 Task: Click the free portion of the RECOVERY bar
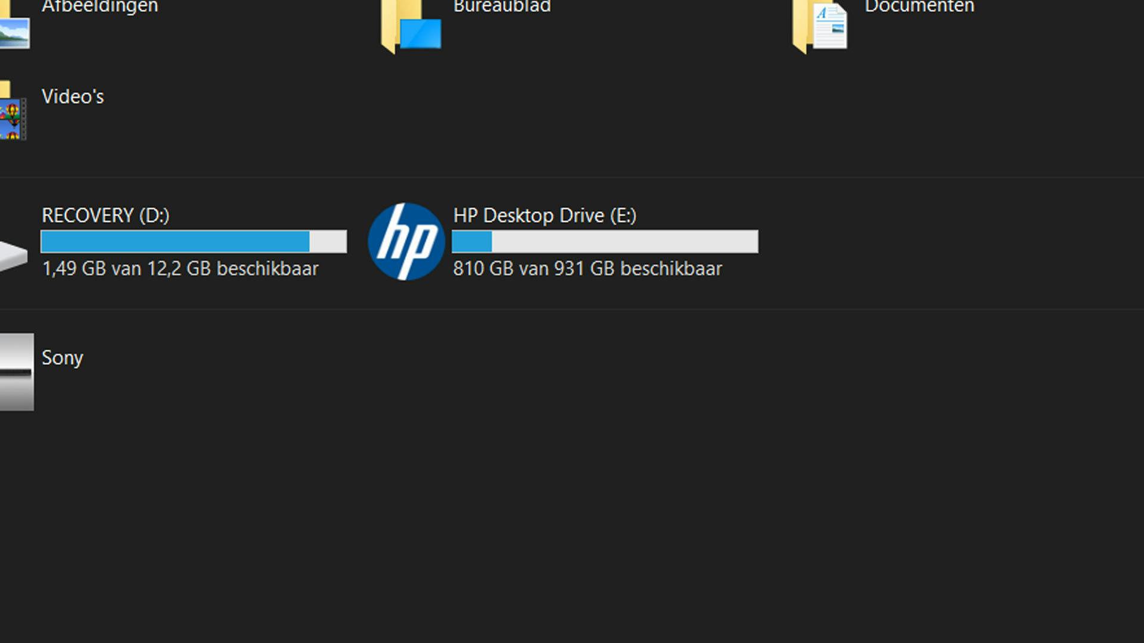point(328,242)
